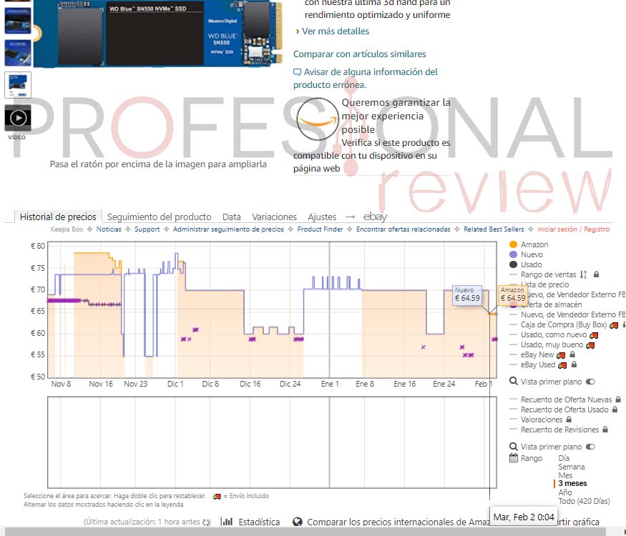
Task: Open the Variaciones tab
Action: tap(274, 217)
